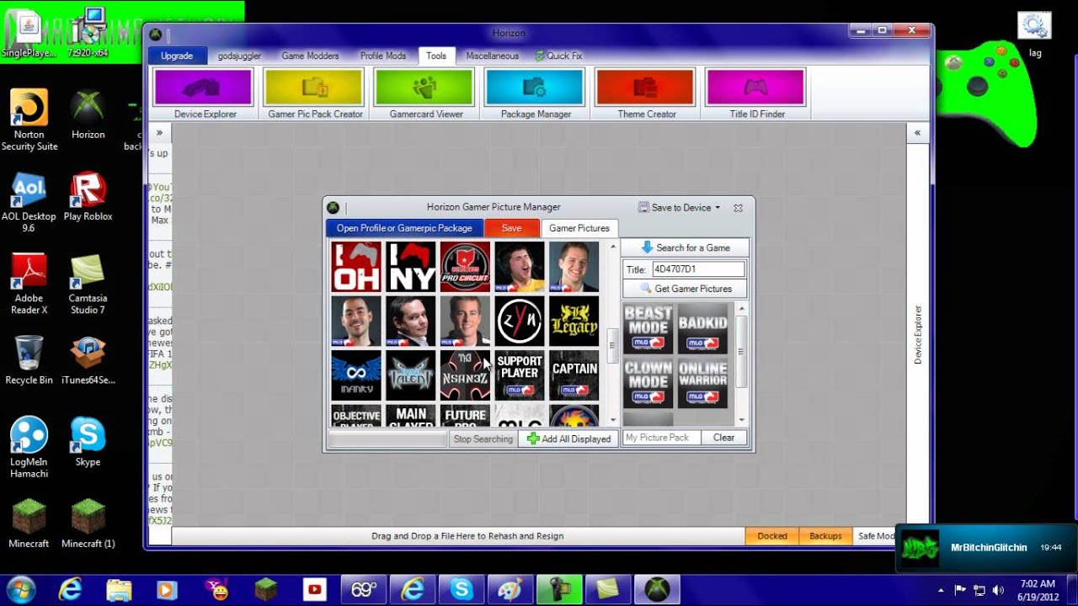
Task: Click the search progress bar
Action: tap(388, 439)
